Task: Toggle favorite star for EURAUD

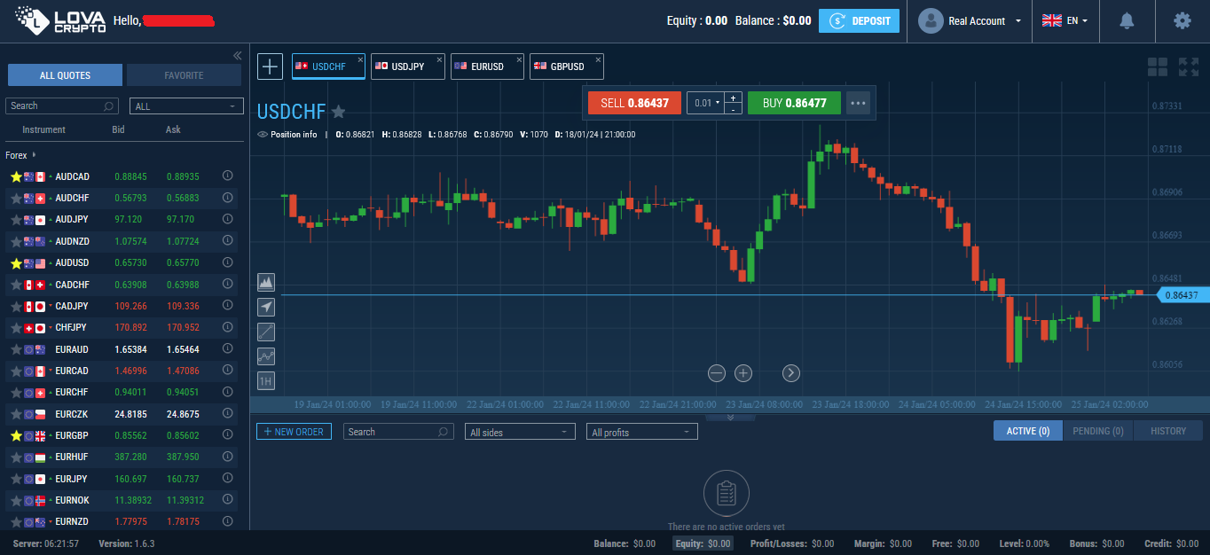Action: (16, 349)
